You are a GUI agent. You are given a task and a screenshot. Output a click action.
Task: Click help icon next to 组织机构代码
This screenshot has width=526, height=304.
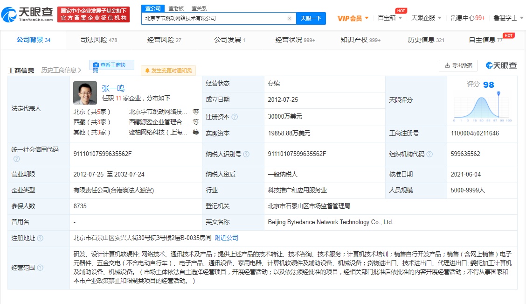pos(429,154)
